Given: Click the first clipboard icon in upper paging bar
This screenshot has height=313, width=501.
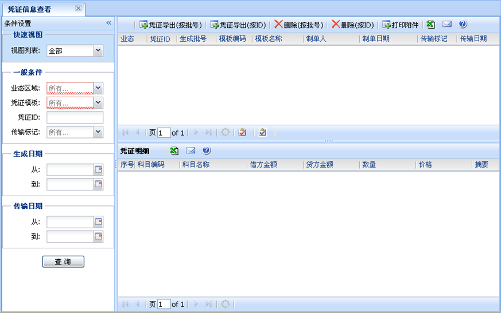Looking at the screenshot, I should point(243,132).
